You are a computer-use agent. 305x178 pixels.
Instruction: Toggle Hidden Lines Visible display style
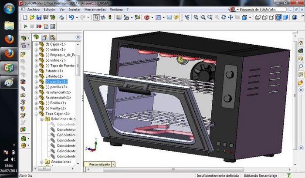tap(265, 17)
